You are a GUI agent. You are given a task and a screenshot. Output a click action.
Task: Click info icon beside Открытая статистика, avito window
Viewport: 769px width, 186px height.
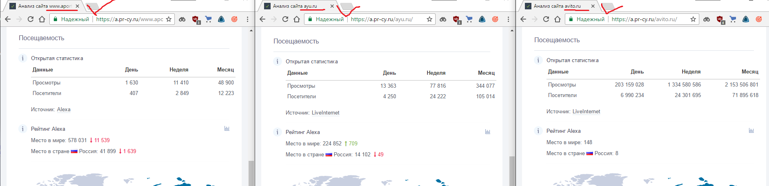coord(538,60)
